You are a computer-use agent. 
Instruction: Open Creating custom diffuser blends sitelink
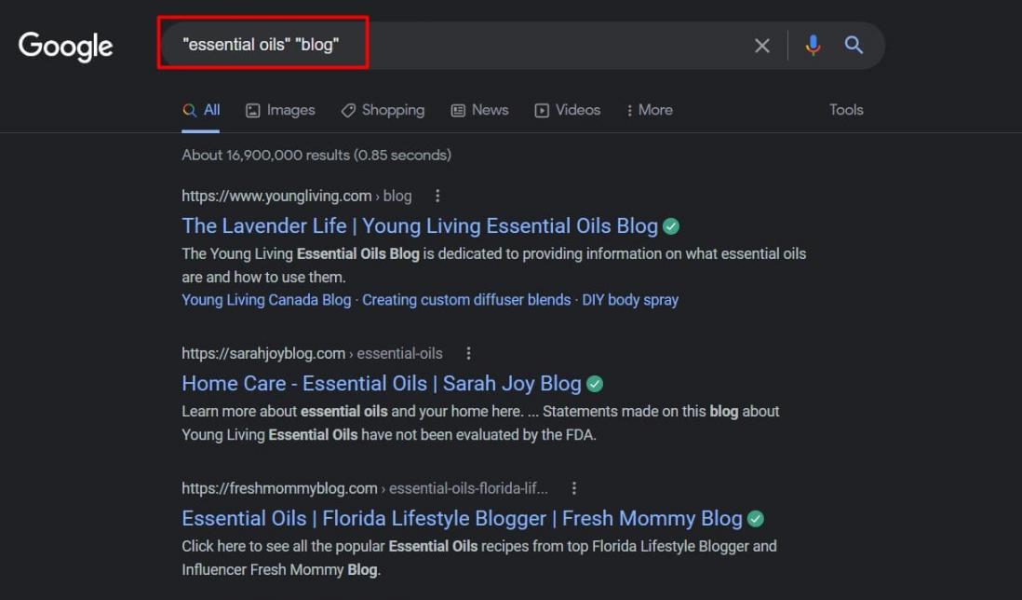466,300
